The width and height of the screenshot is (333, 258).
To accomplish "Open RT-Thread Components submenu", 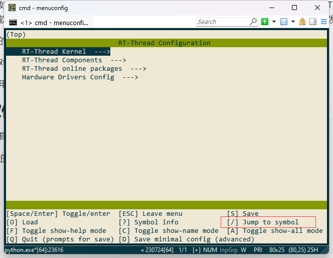I will click(x=74, y=60).
